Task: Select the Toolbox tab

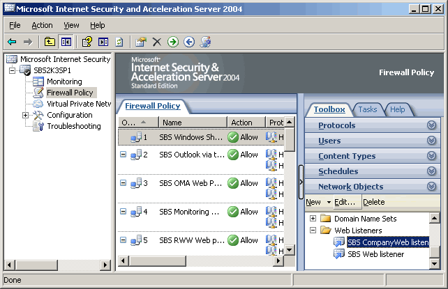Action: pyautogui.click(x=329, y=109)
